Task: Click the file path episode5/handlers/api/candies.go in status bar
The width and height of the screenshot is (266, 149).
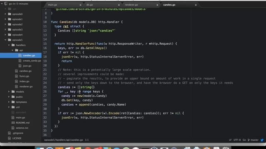Action: [x=64, y=140]
